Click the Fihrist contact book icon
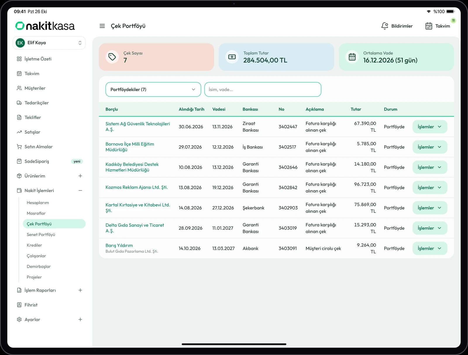The height and width of the screenshot is (355, 468). pyautogui.click(x=19, y=305)
